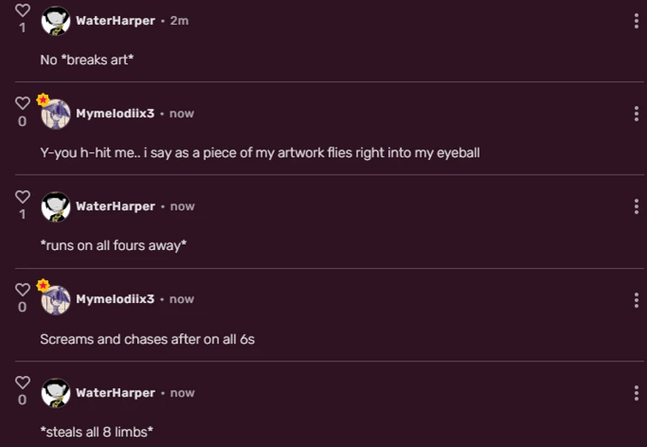The width and height of the screenshot is (647, 447).
Task: Open WaterHarper's avatar beside "runs on all fours"
Action: coord(56,206)
